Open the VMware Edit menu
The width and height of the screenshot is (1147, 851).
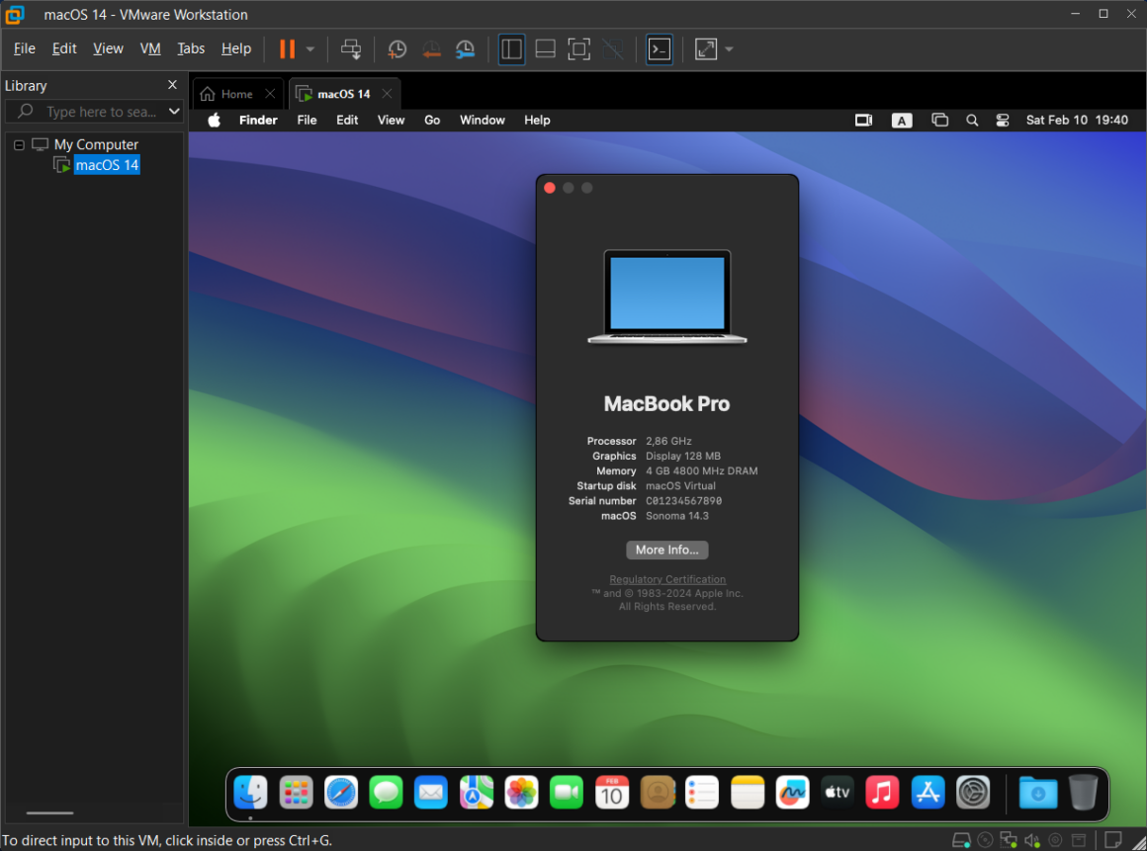pos(64,48)
